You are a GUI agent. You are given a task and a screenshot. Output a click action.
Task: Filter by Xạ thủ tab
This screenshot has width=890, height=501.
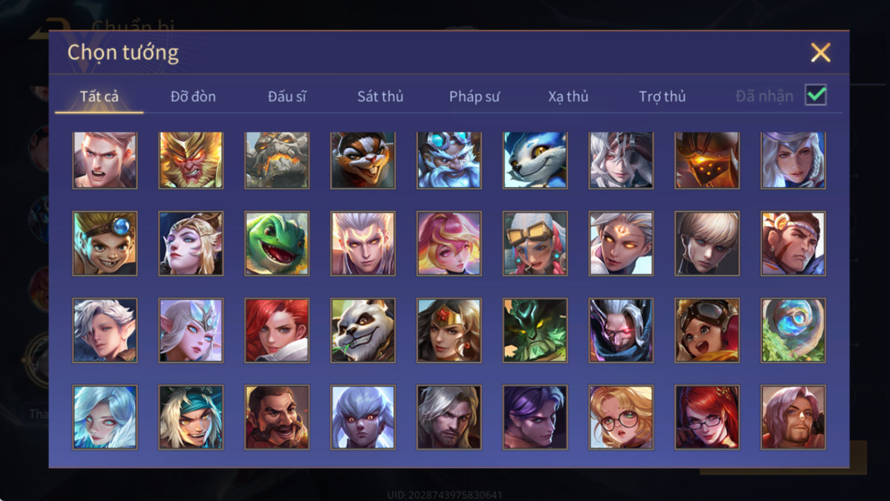click(x=568, y=96)
